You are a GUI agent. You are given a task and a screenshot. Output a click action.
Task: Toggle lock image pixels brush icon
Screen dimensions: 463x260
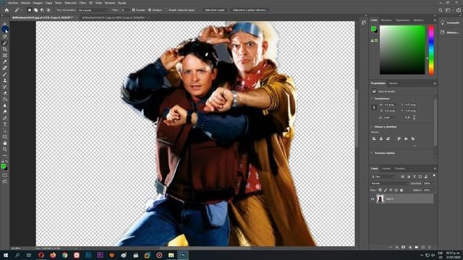point(386,190)
